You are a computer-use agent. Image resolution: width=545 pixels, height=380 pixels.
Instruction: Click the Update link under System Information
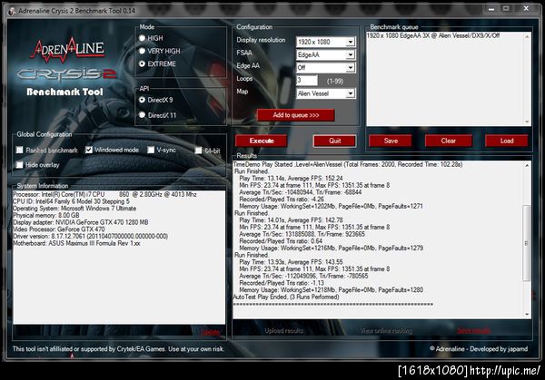(210, 332)
